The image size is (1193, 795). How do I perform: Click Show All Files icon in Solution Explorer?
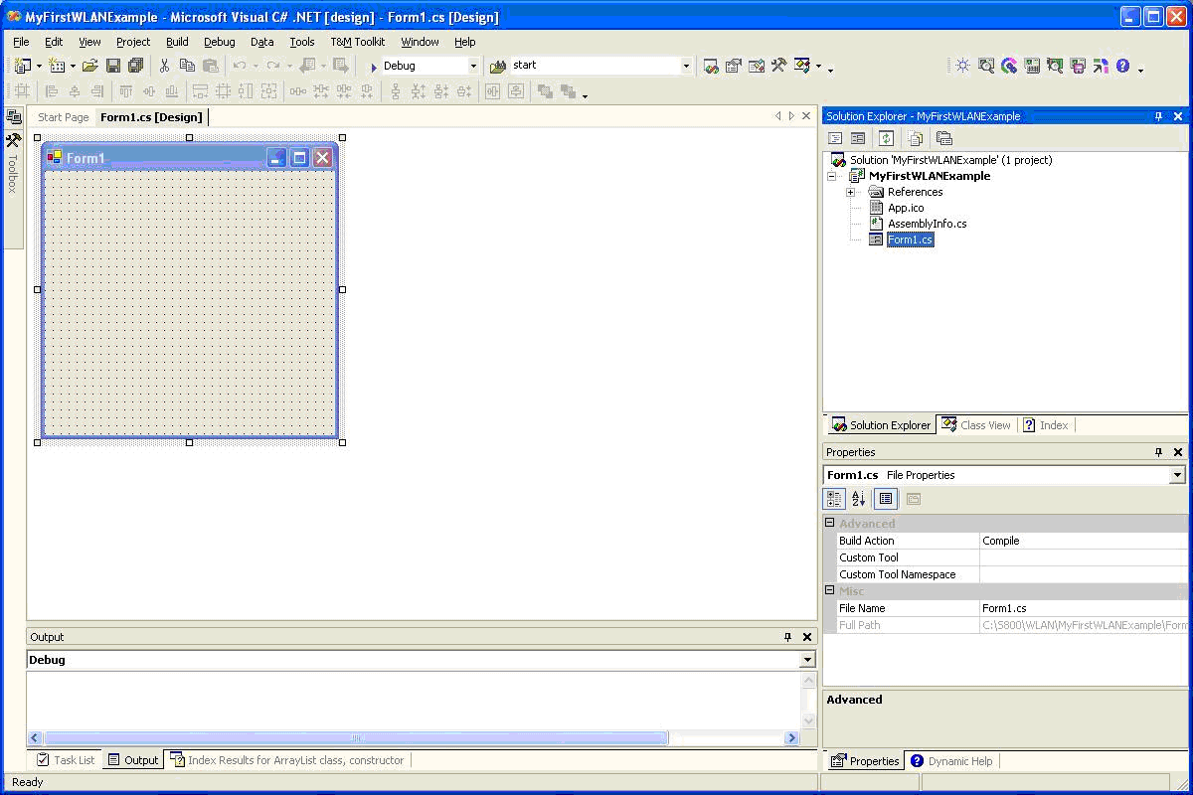pos(916,138)
